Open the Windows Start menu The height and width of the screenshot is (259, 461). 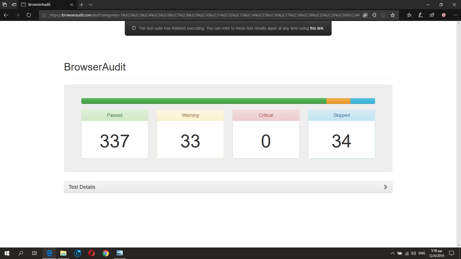coord(7,253)
